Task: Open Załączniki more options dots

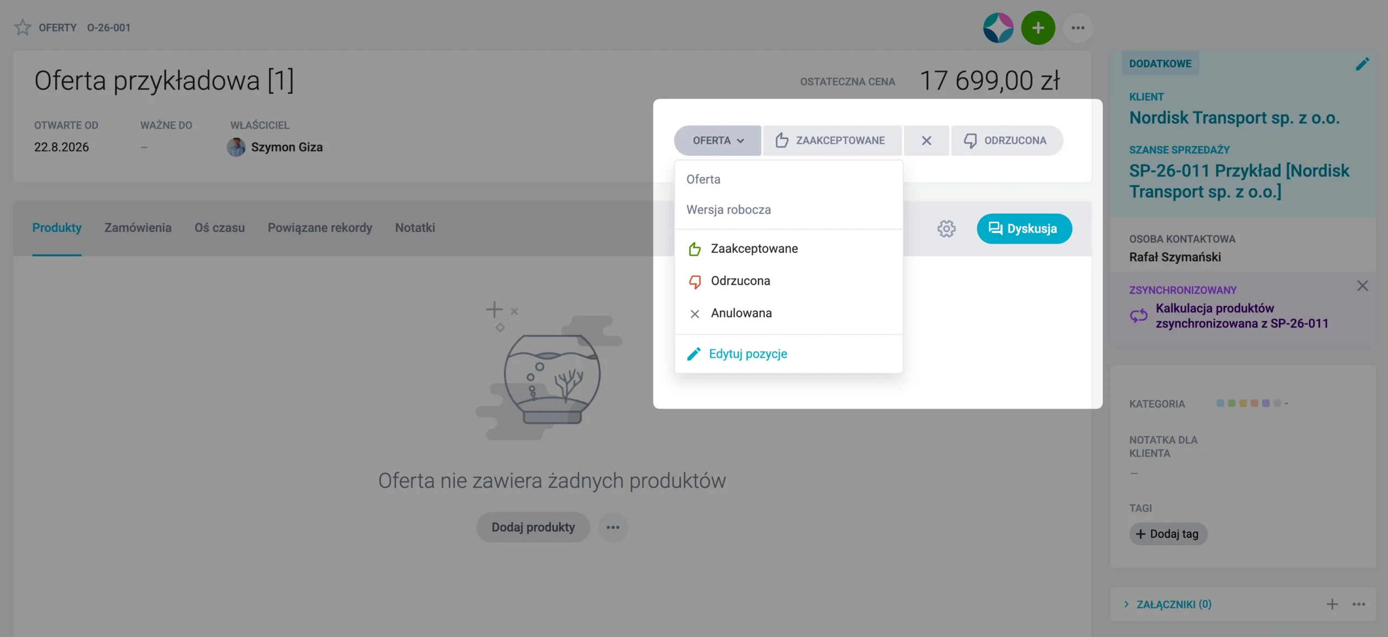Action: click(1359, 604)
